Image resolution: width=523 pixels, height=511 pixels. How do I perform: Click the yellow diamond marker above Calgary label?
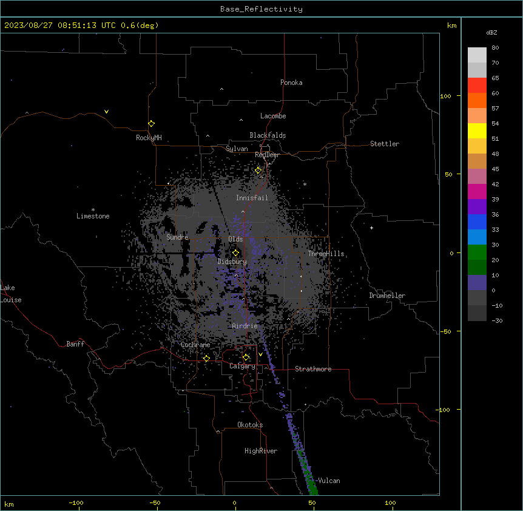246,357
